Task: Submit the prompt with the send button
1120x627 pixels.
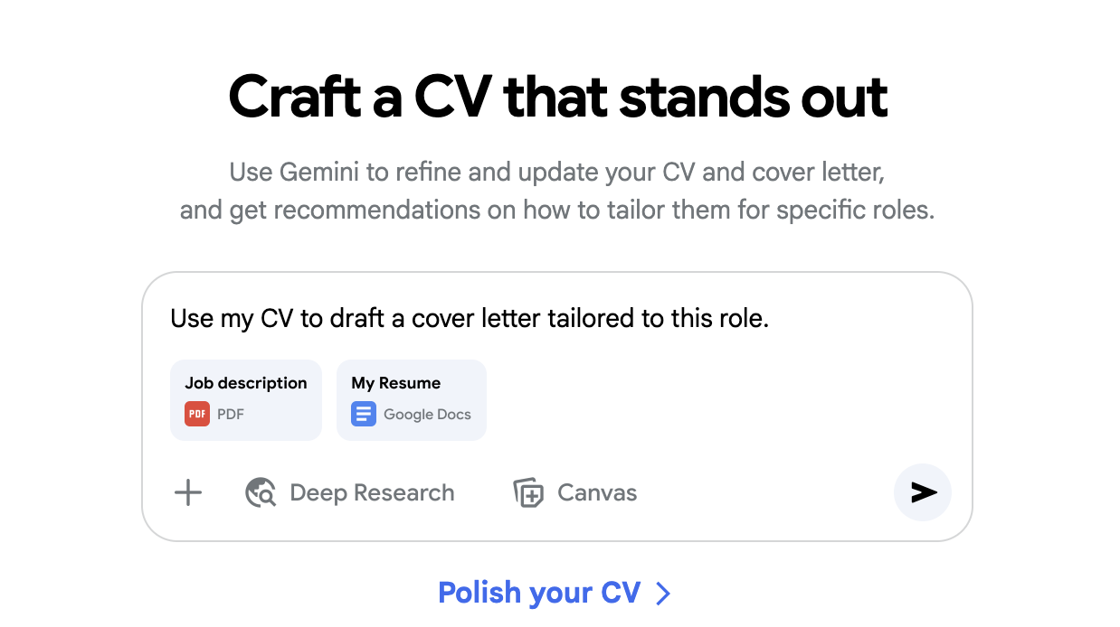Action: (x=922, y=492)
